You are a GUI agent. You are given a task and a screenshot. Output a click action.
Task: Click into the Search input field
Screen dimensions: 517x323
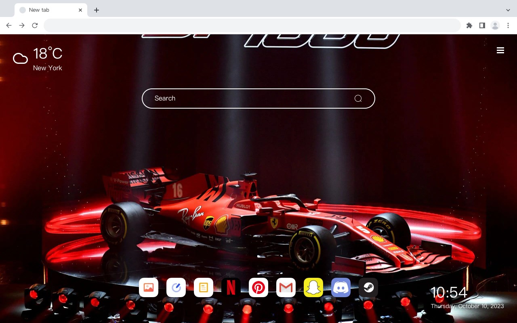click(x=258, y=99)
